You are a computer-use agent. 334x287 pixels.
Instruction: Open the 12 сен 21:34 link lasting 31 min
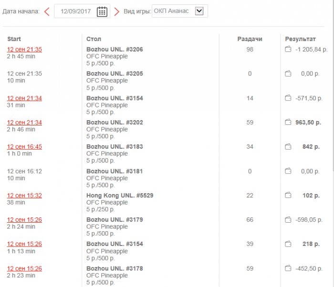[24, 98]
